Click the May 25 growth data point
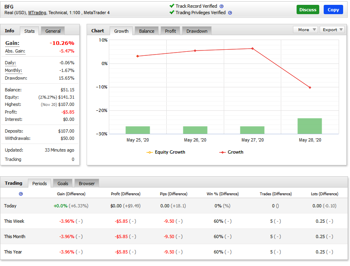Image resolution: width=350 pixels, height=266 pixels. tap(138, 56)
